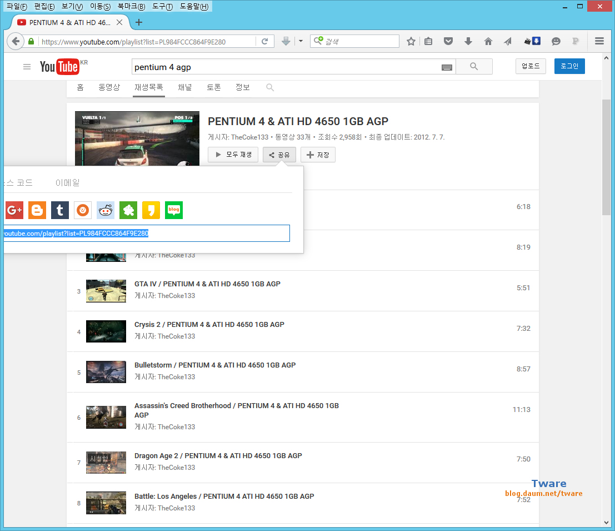The height and width of the screenshot is (531, 615).
Task: Open the 도움말(H) menu
Action: click(x=194, y=6)
